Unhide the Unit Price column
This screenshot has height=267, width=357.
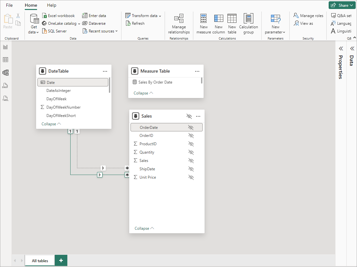click(x=191, y=177)
